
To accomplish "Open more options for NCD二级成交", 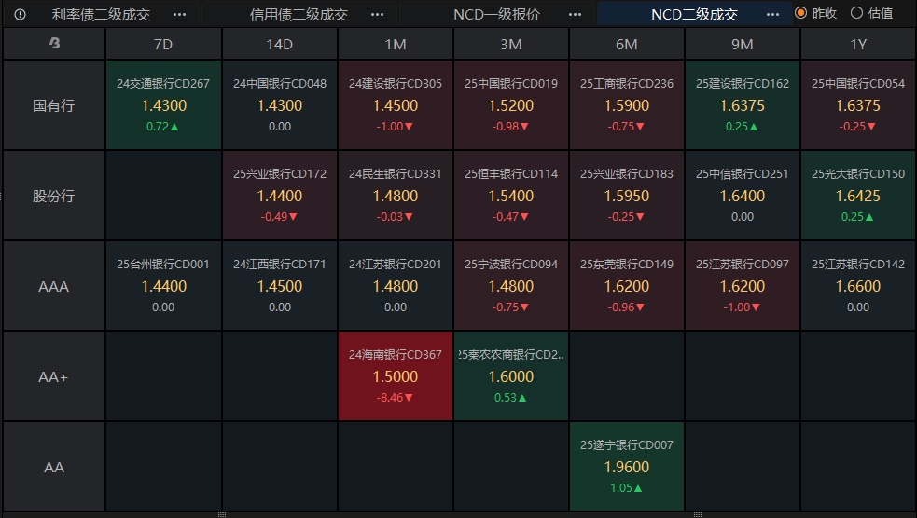I will (x=772, y=15).
